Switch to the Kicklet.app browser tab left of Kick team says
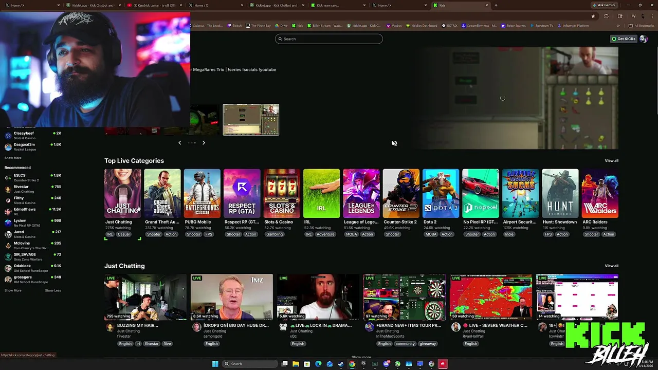Viewport: 658px width, 370px height. coord(278,5)
